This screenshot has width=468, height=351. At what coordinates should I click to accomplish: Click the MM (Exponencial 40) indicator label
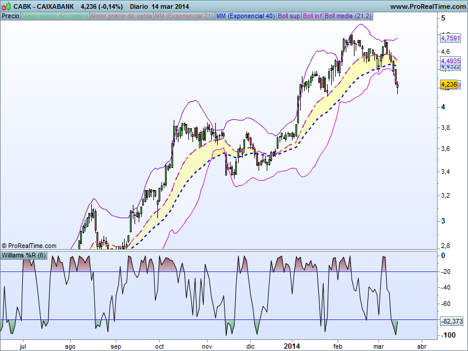(245, 16)
